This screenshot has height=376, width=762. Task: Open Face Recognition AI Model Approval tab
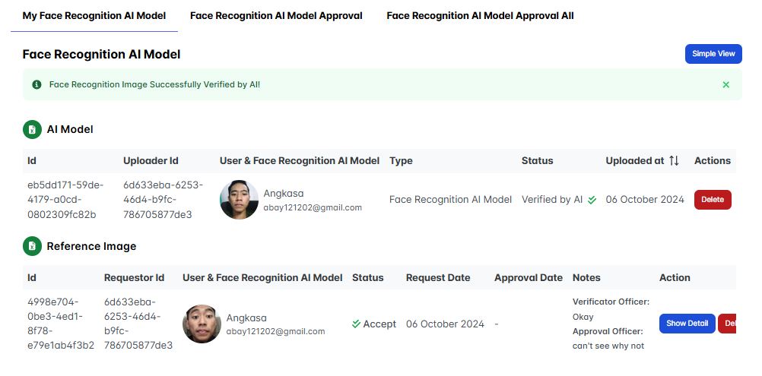[276, 15]
